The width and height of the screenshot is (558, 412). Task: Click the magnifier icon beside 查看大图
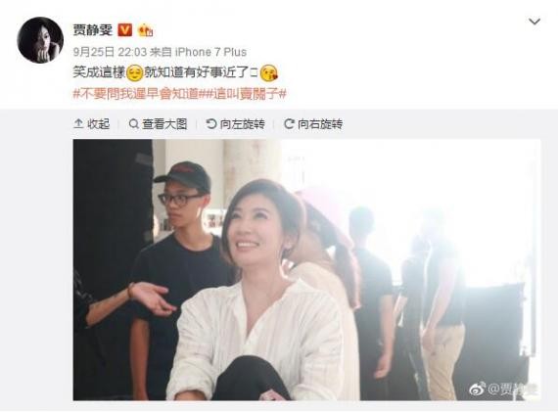[133, 124]
